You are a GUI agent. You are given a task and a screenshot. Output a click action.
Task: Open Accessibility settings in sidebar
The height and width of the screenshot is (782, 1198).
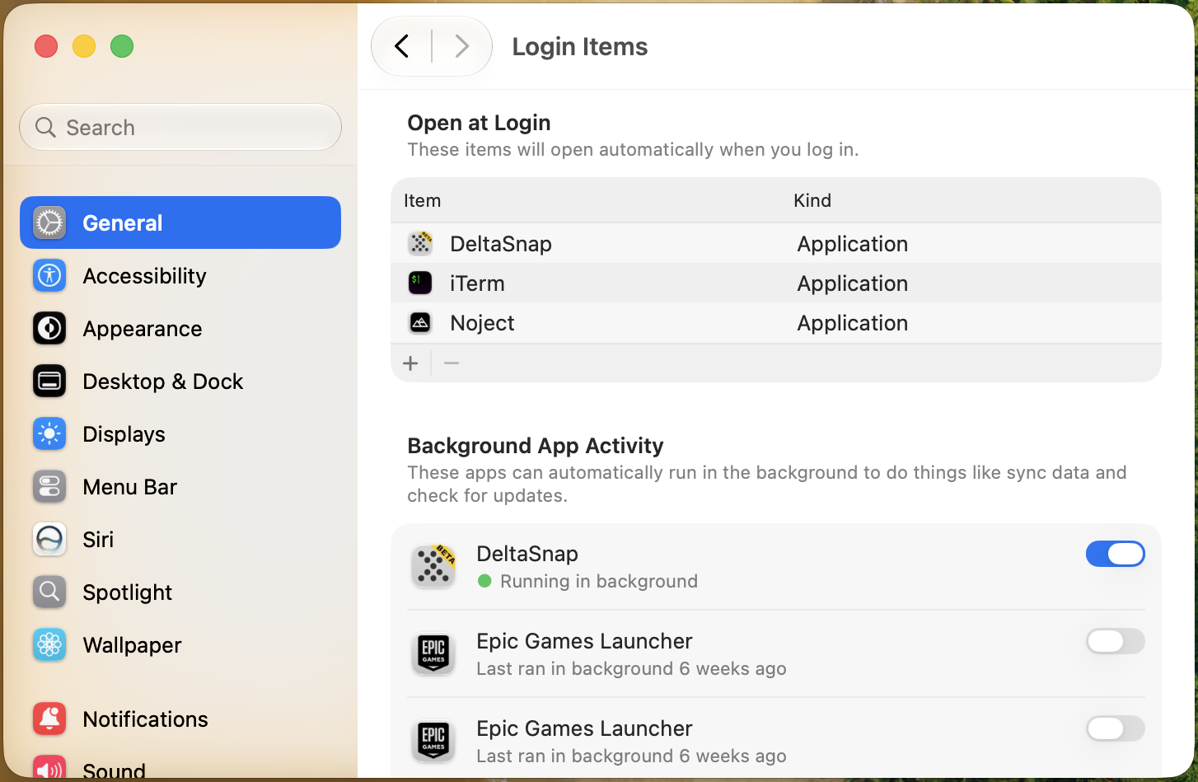(x=180, y=275)
